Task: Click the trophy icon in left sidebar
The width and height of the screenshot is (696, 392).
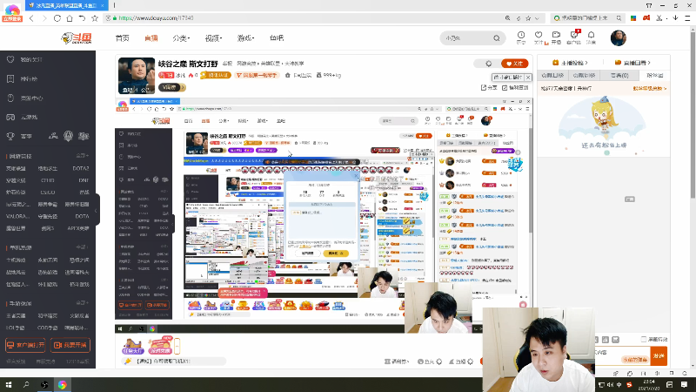Action: pos(10,136)
